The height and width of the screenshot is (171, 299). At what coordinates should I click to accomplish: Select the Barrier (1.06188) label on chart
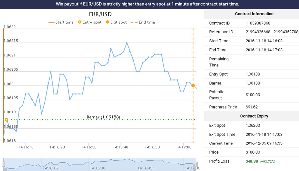pyautogui.click(x=103, y=117)
